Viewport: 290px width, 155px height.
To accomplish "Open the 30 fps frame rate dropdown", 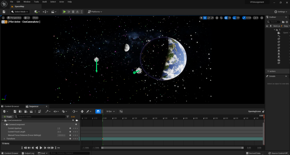I will click(x=110, y=112).
